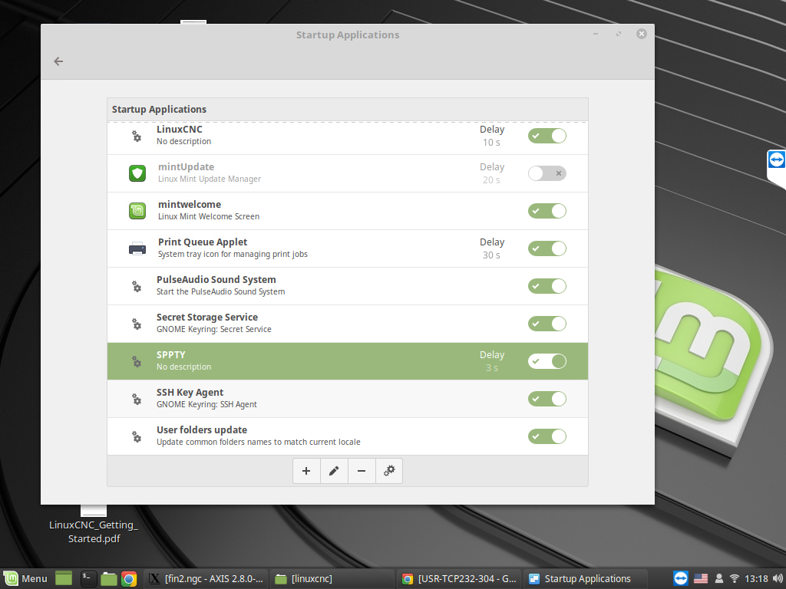Open the TeamViewer tray icon
The height and width of the screenshot is (589, 786).
tap(680, 578)
